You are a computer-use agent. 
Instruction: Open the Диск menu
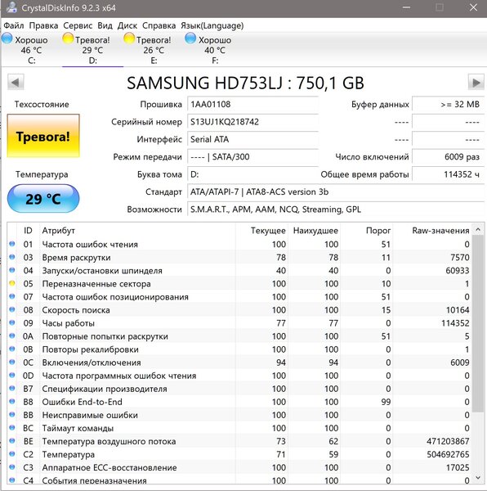pos(127,25)
